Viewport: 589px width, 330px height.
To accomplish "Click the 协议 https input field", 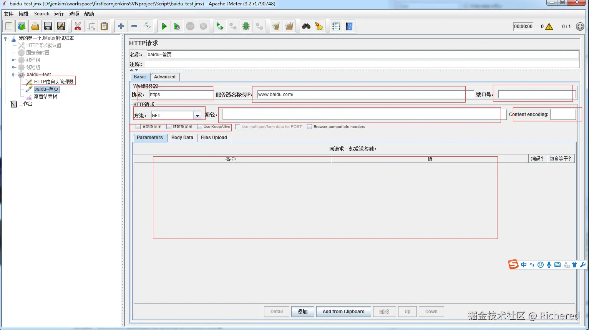I will pos(181,95).
